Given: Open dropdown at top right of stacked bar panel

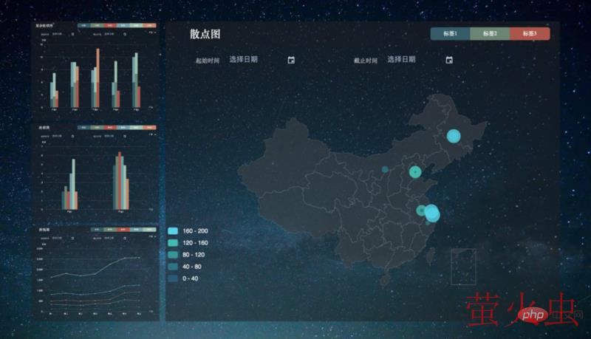Looking at the screenshot, I should pos(152,32).
